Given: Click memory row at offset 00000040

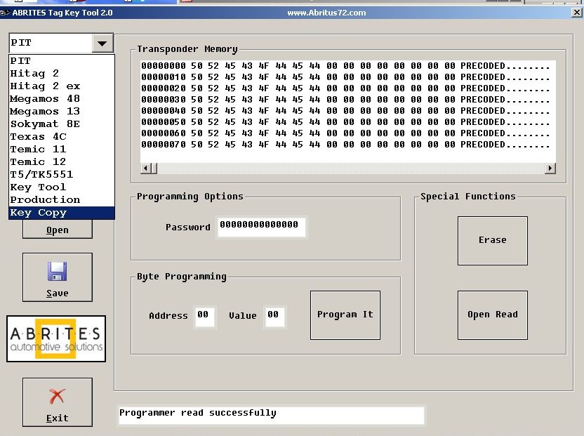Looking at the screenshot, I should 345,111.
